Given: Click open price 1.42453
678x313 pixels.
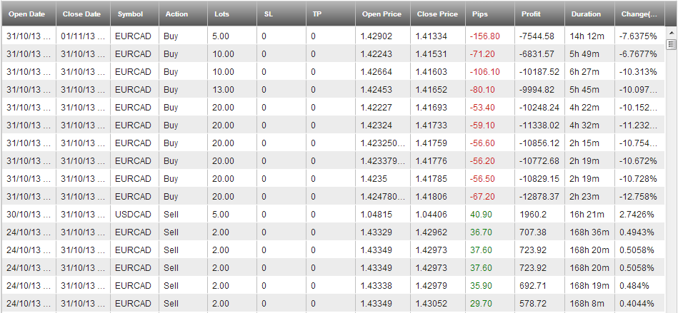Looking at the screenshot, I should click(x=377, y=90).
